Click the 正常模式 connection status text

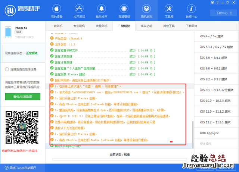click(x=32, y=53)
